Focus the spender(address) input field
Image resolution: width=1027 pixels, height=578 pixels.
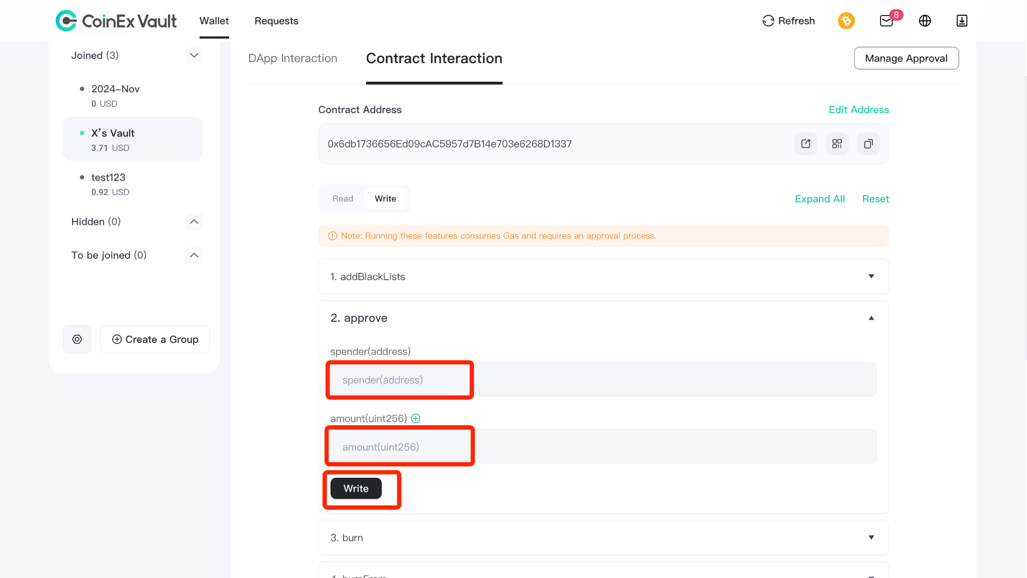point(603,379)
